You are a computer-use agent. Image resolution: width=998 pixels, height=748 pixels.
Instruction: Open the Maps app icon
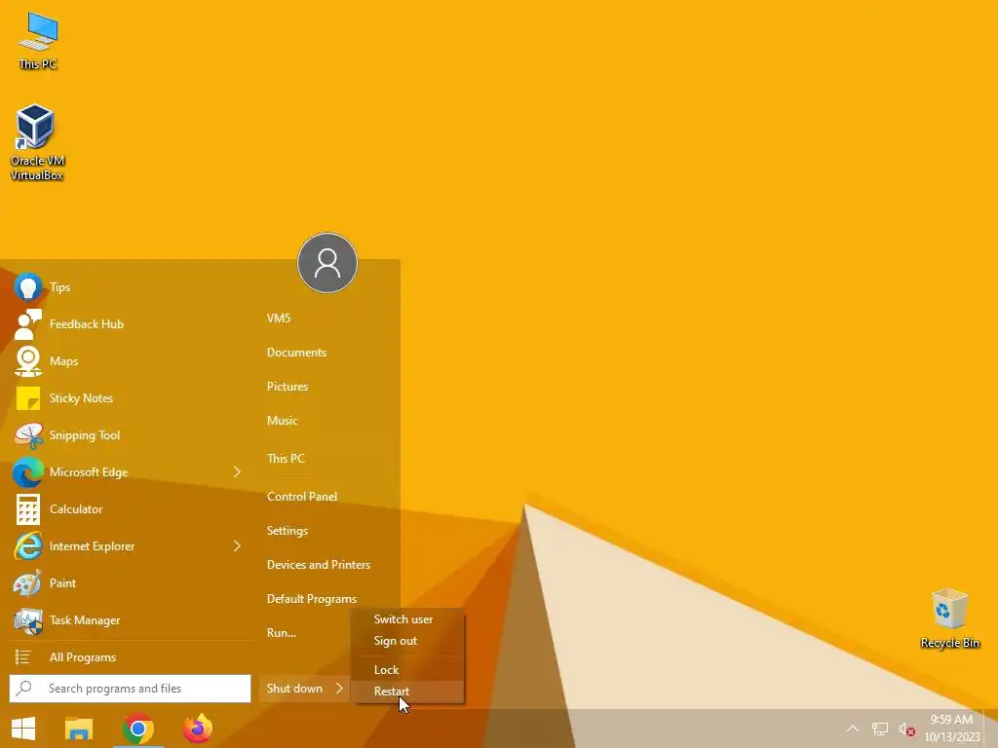point(28,361)
